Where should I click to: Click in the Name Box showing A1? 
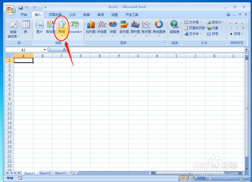(24, 50)
